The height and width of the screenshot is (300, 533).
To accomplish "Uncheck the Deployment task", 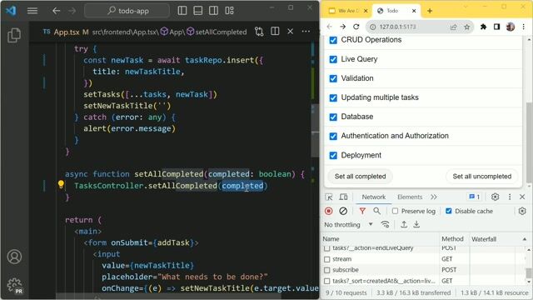I will (x=333, y=156).
